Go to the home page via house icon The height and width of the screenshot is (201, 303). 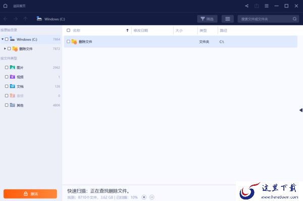[x=6, y=6]
